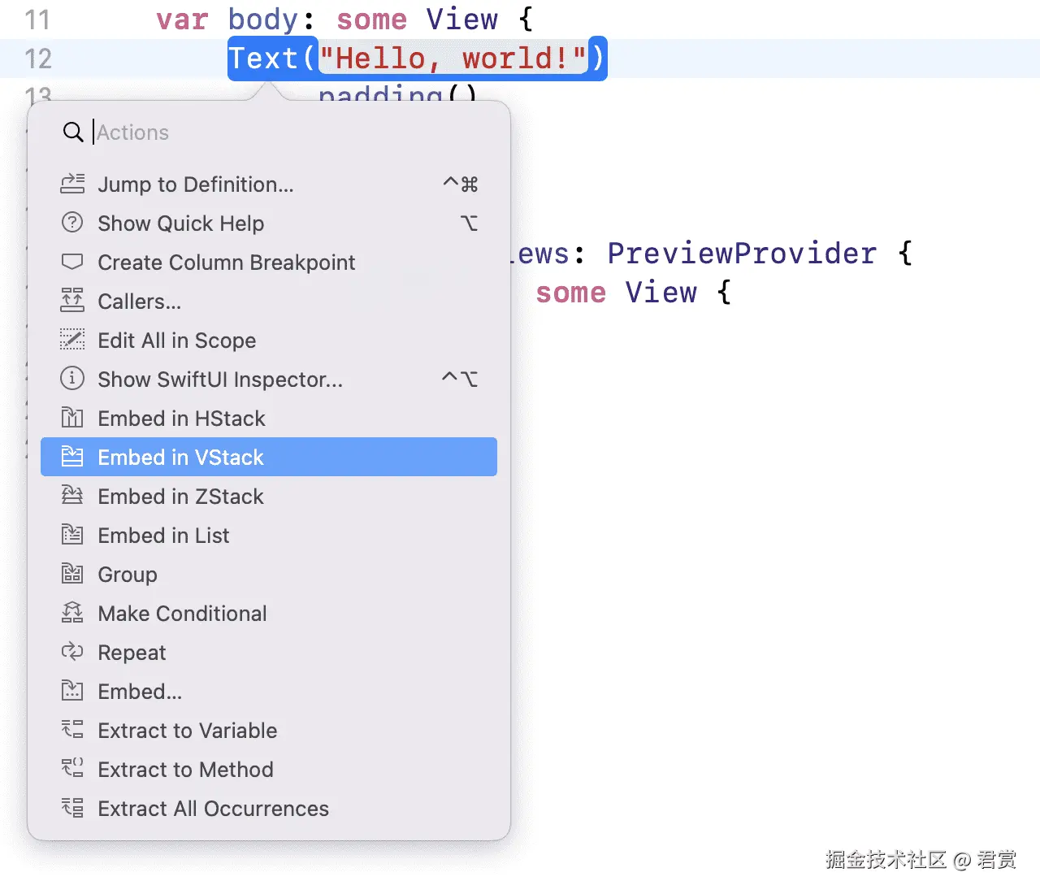1040x894 pixels.
Task: Choose Extract to Method
Action: coord(185,770)
